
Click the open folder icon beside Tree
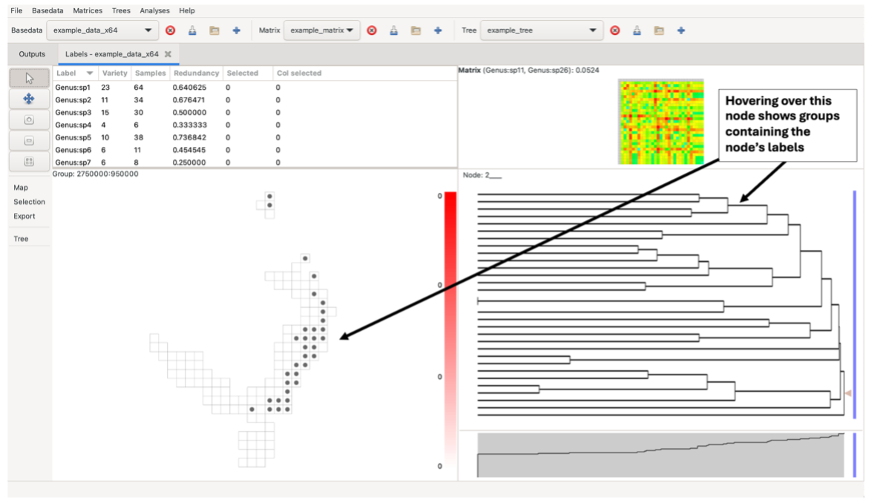tap(658, 30)
